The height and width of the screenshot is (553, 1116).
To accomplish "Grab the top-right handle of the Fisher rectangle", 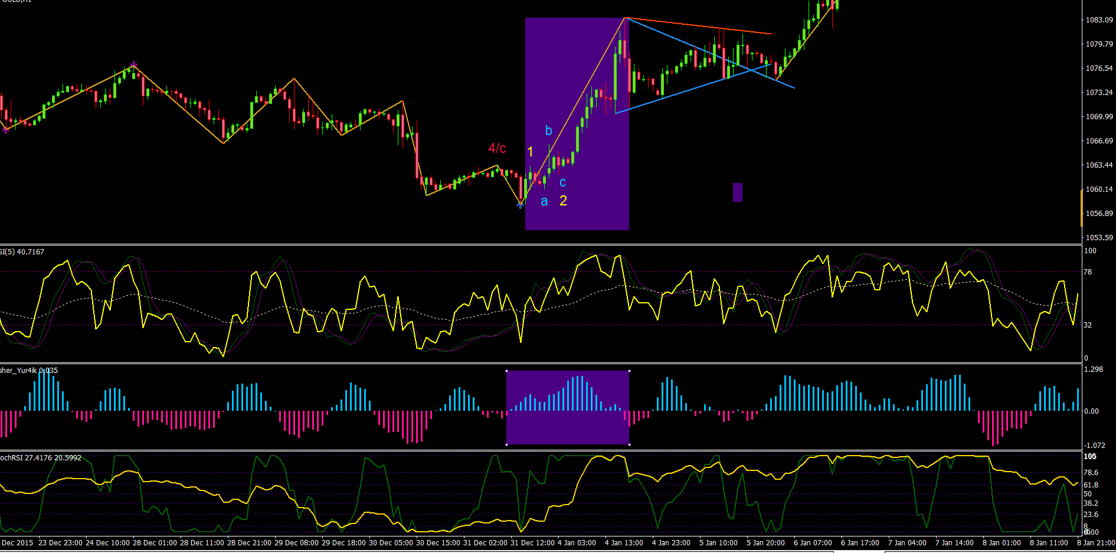I will tap(629, 371).
